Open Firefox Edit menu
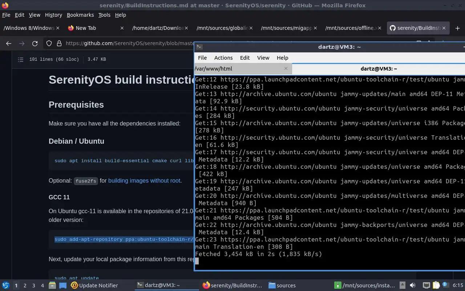 tap(20, 15)
